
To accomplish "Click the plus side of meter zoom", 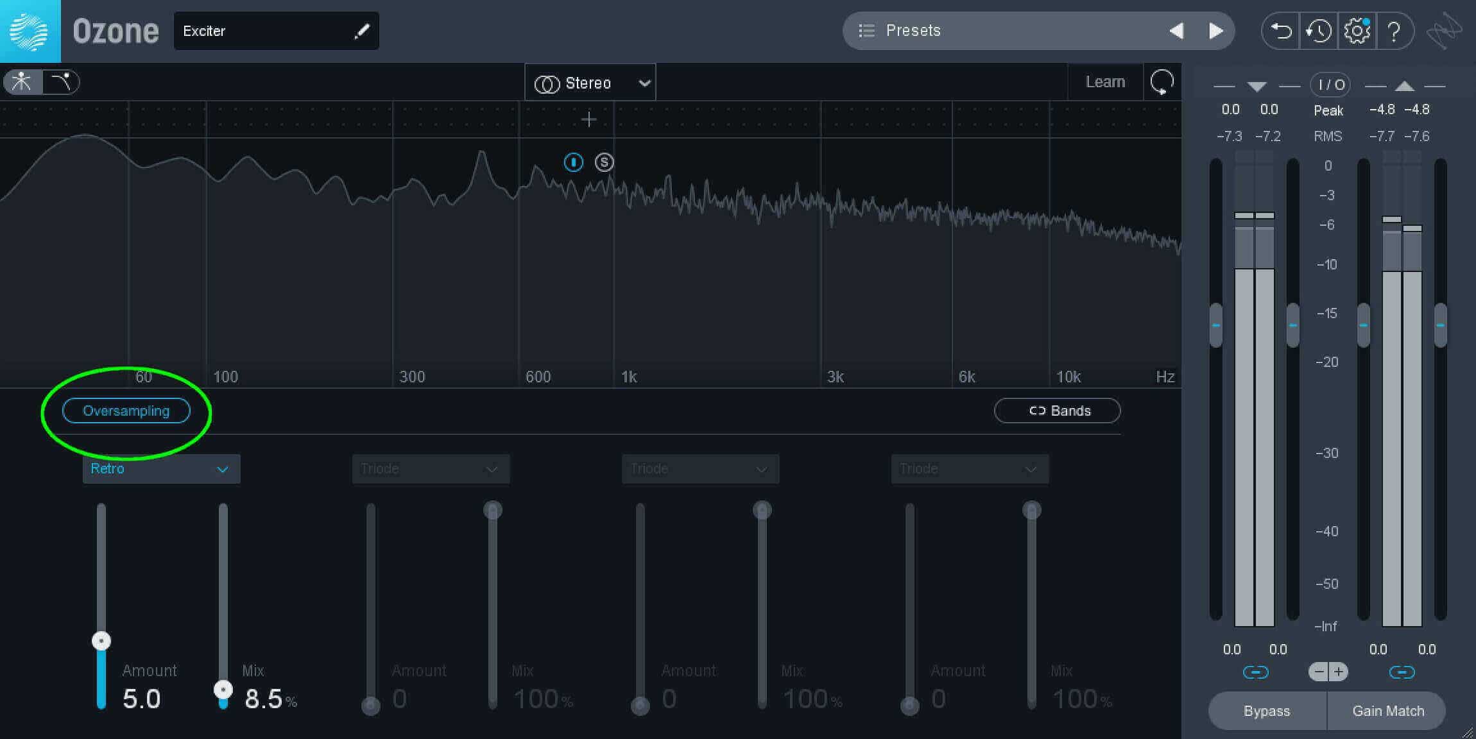I will 1339,672.
